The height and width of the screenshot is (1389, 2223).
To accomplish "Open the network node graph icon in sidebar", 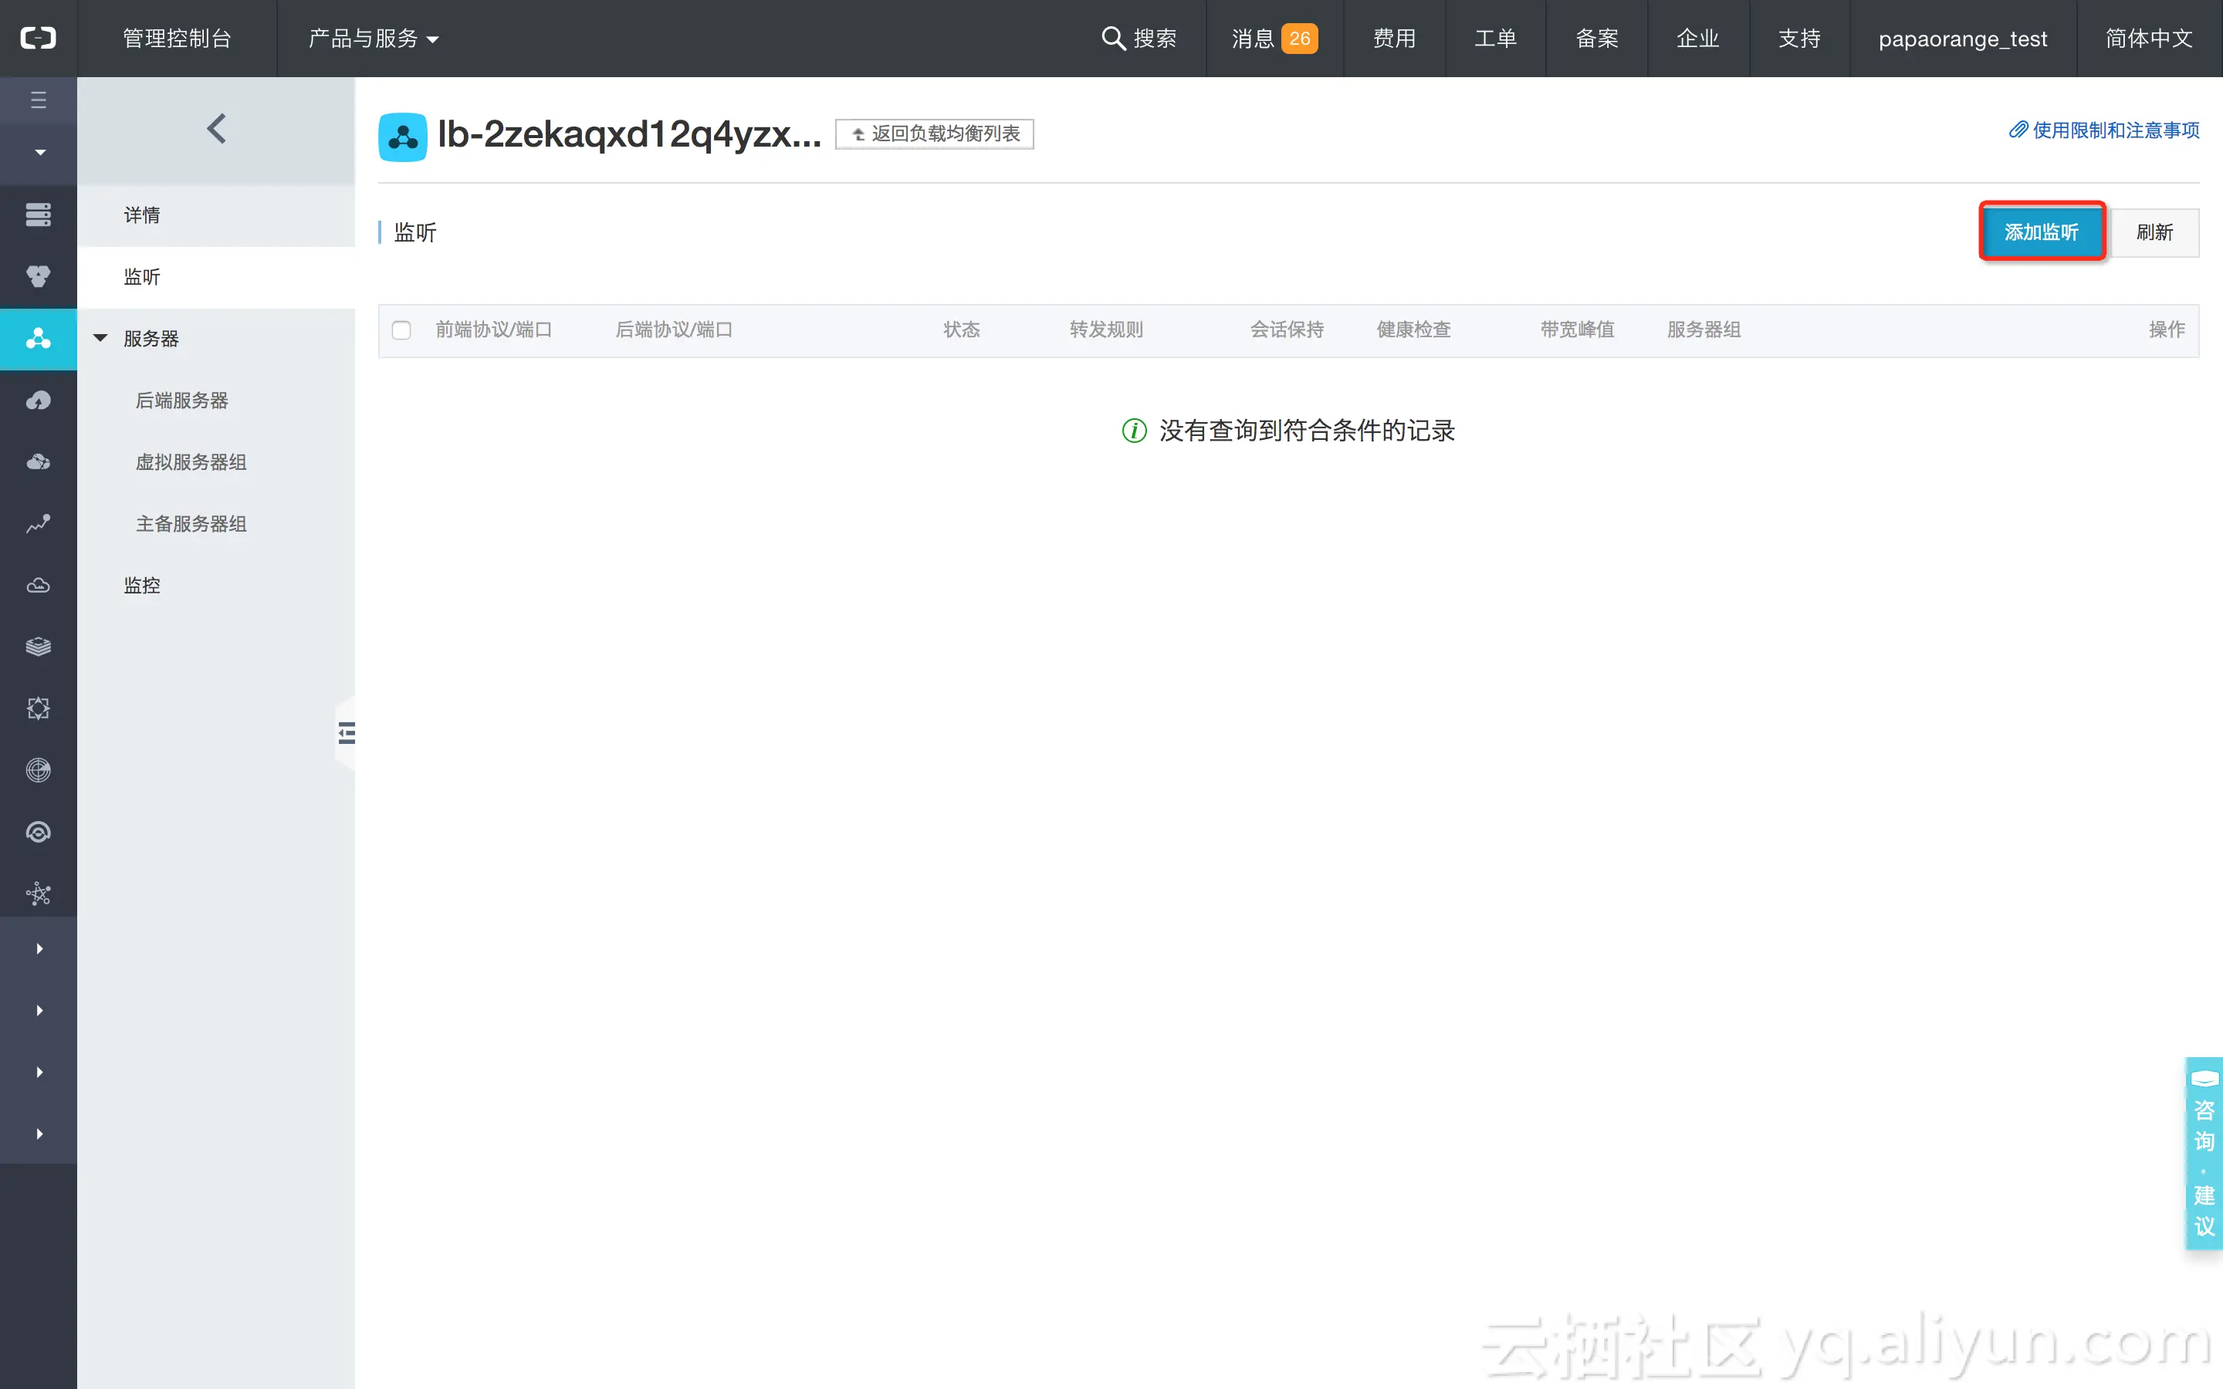I will tap(39, 893).
